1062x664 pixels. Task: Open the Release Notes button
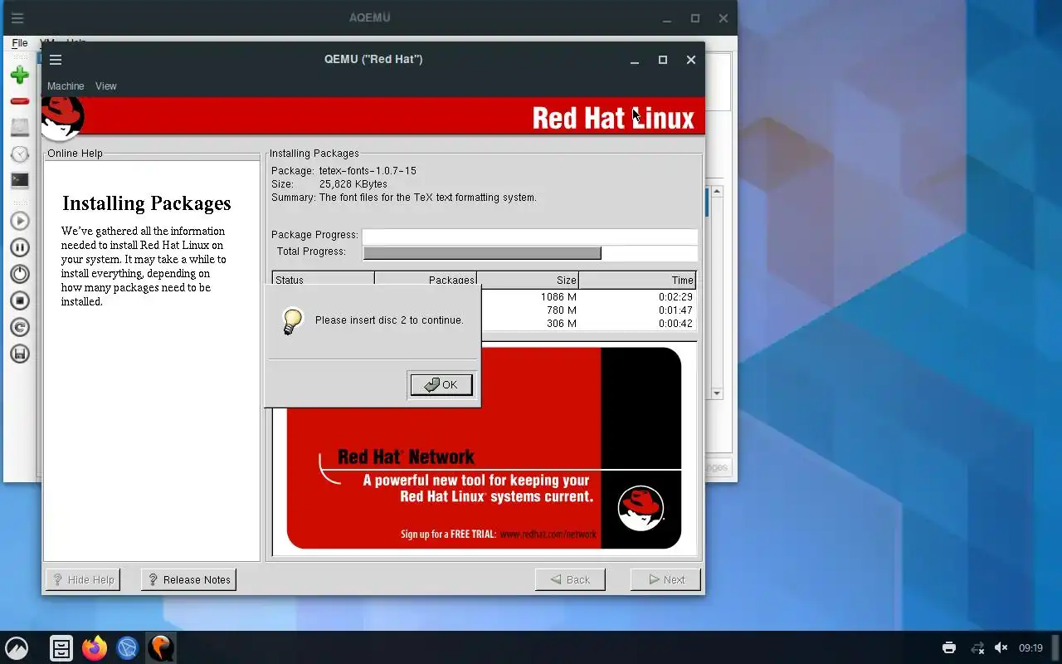click(188, 579)
